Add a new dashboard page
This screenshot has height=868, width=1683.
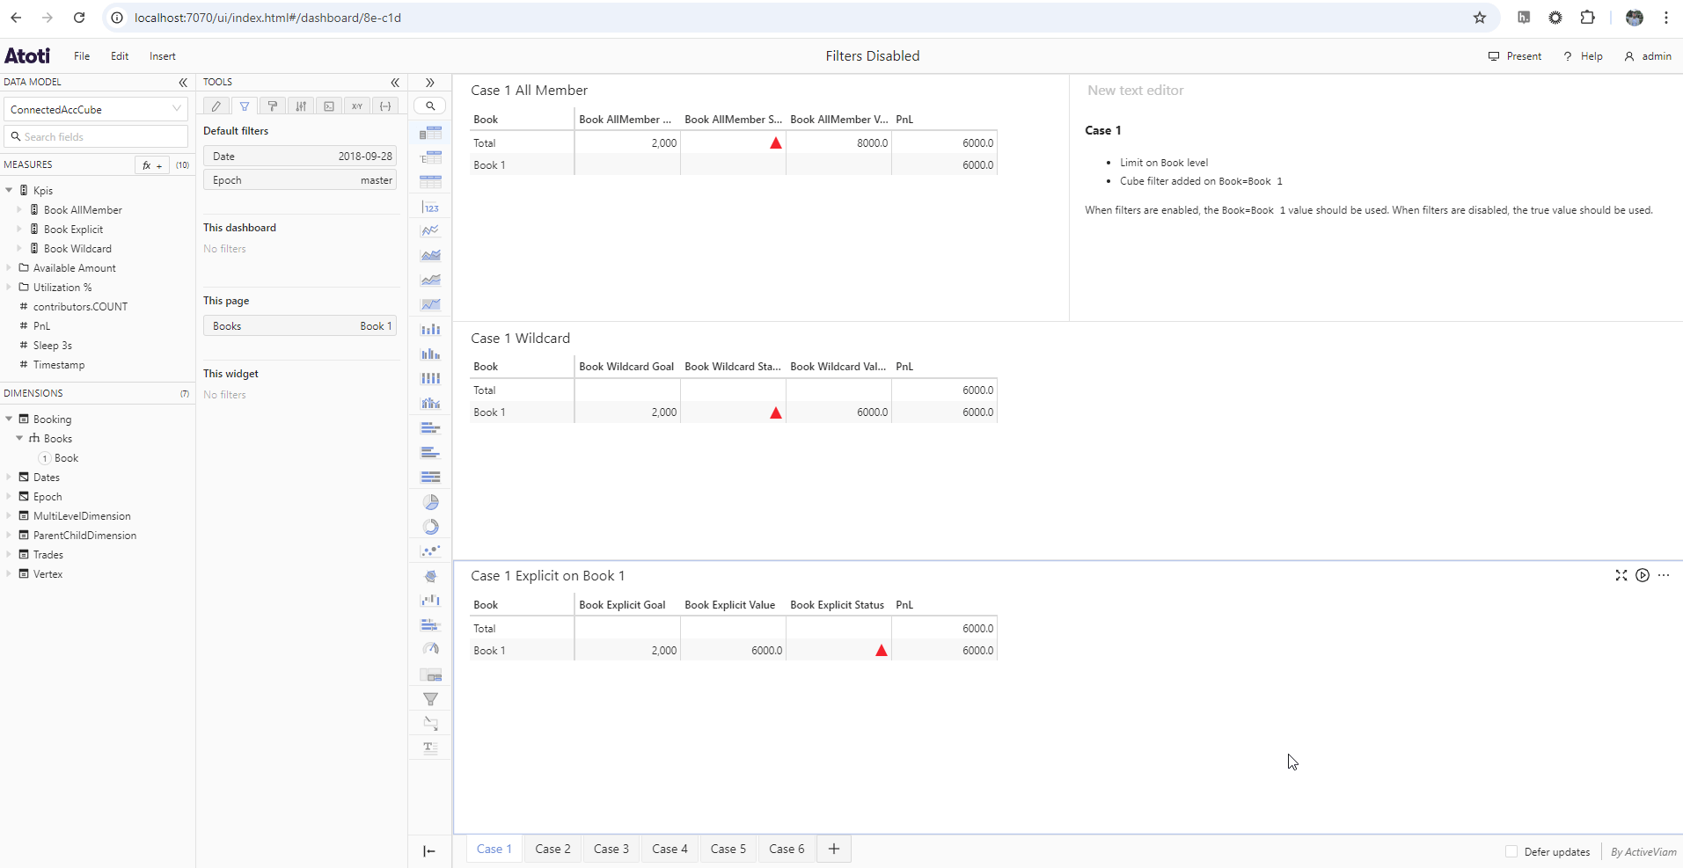click(x=834, y=849)
